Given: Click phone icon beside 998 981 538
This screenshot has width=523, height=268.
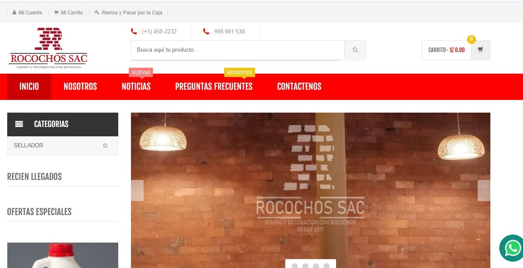Looking at the screenshot, I should 206,31.
